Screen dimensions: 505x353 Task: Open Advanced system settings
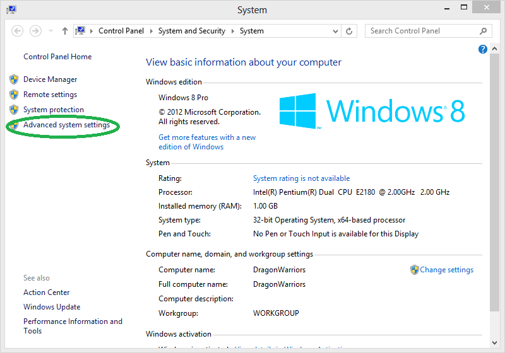tap(67, 125)
